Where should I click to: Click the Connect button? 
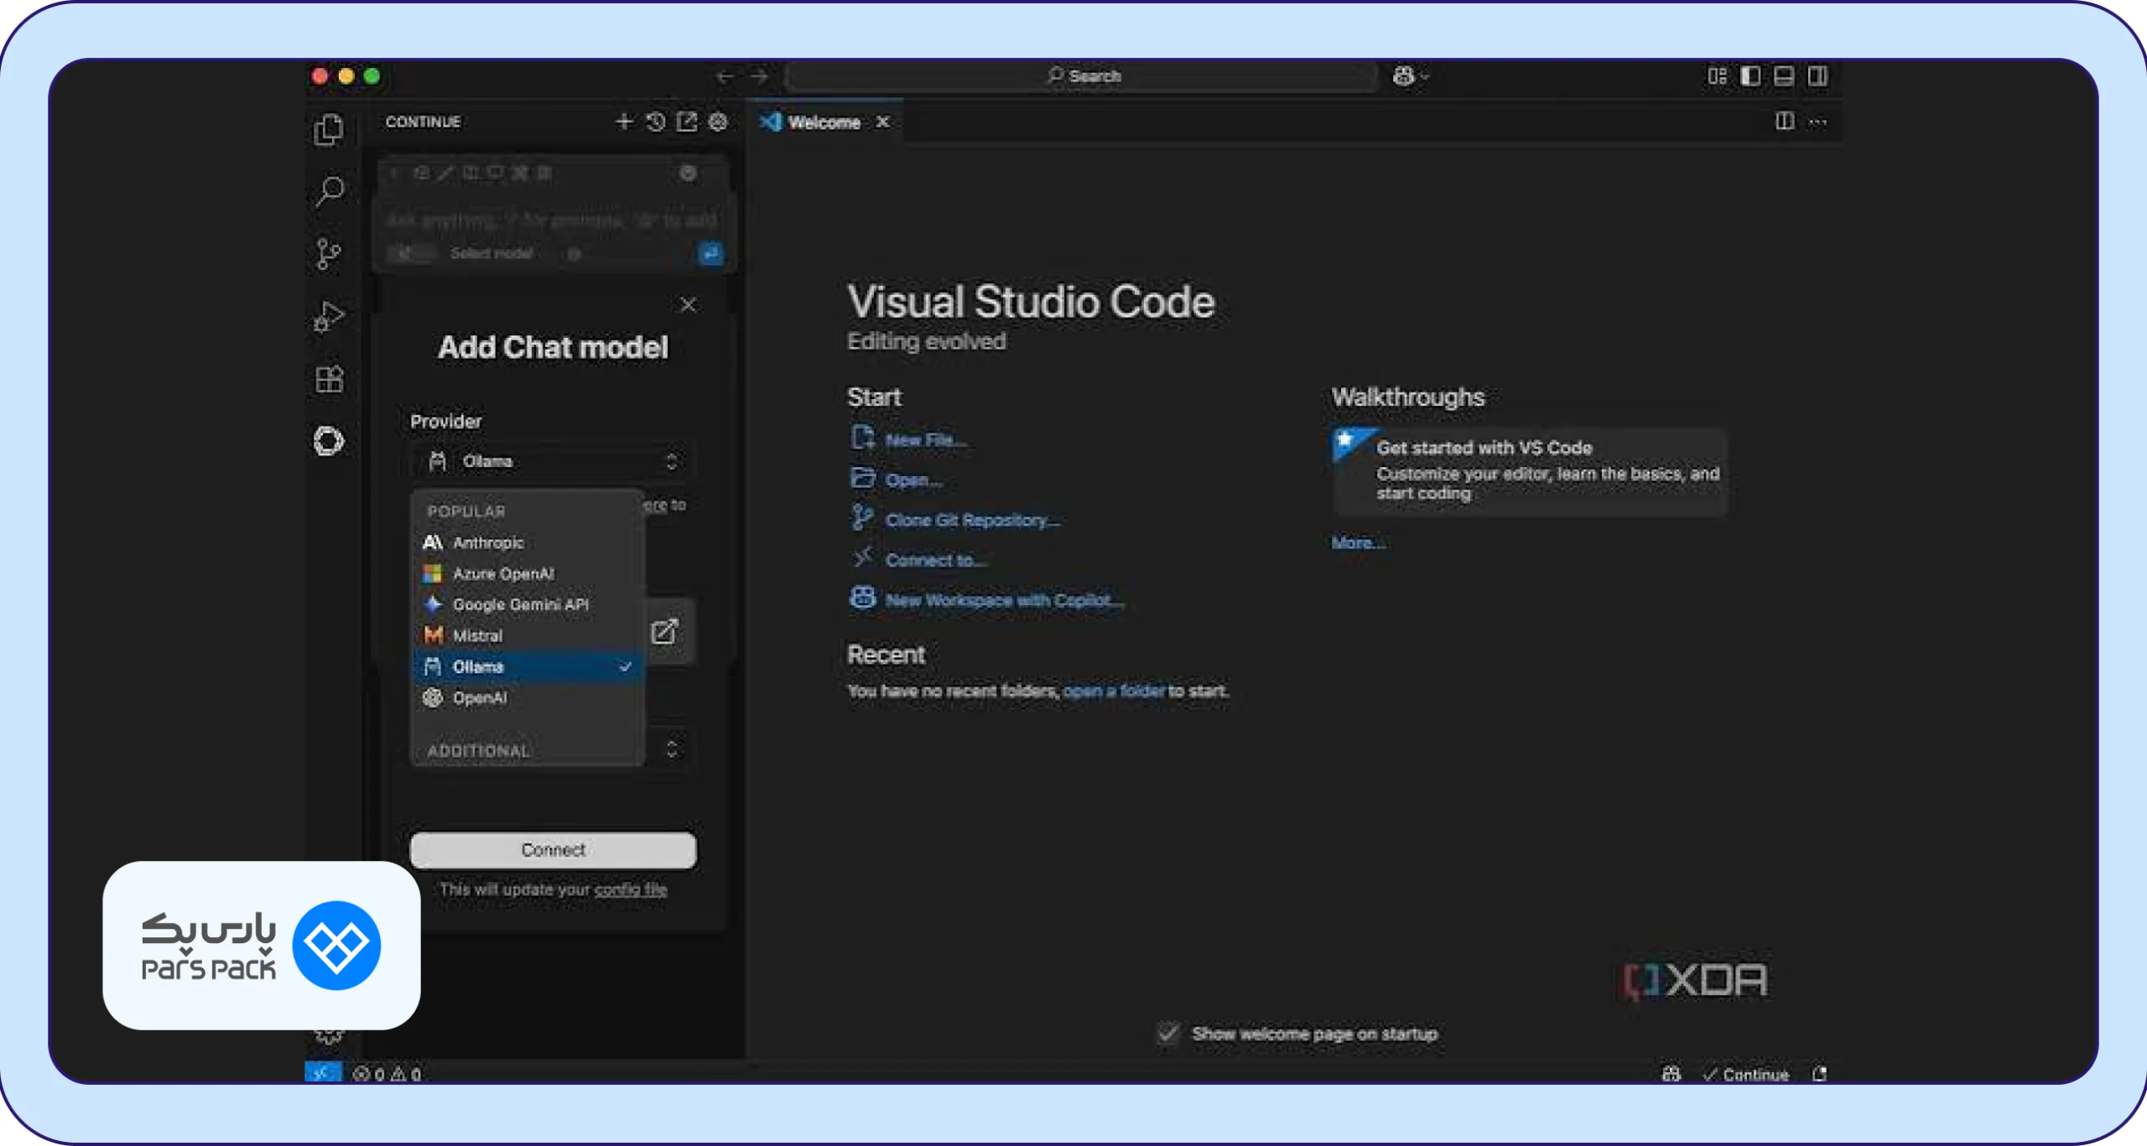(553, 850)
